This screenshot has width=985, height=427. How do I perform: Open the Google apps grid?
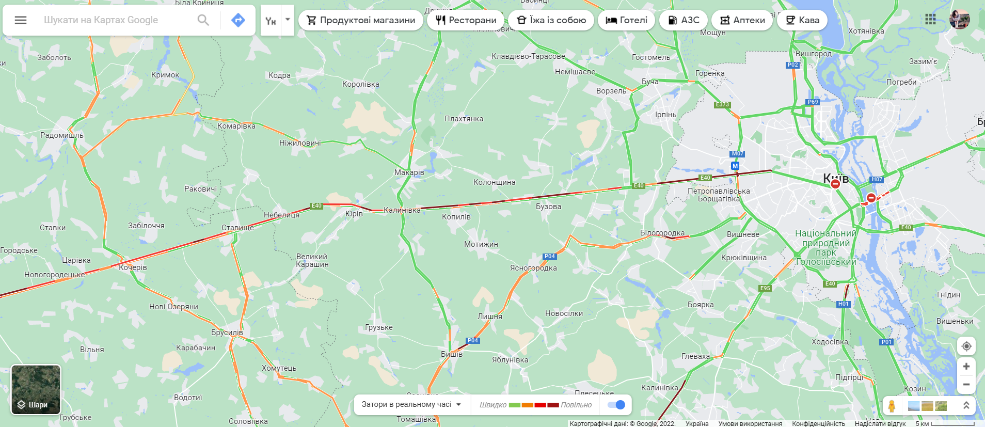(930, 20)
